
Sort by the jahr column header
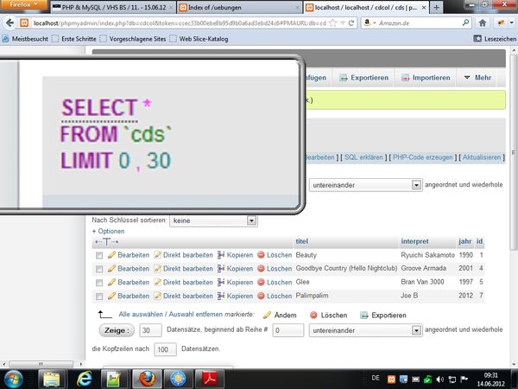click(464, 241)
